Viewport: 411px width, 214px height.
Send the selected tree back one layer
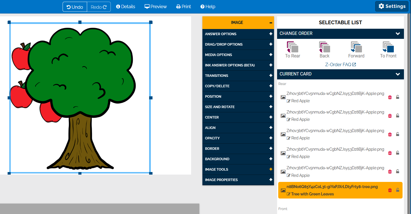click(x=324, y=48)
